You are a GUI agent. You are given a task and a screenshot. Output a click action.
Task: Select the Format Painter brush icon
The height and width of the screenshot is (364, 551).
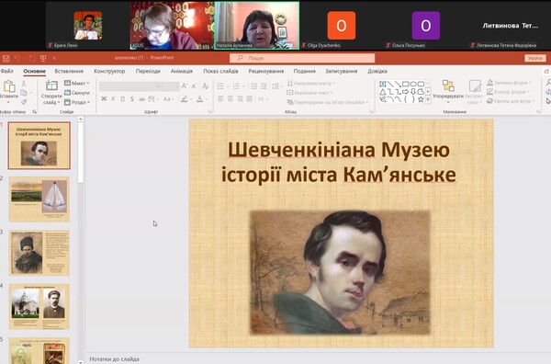24,102
